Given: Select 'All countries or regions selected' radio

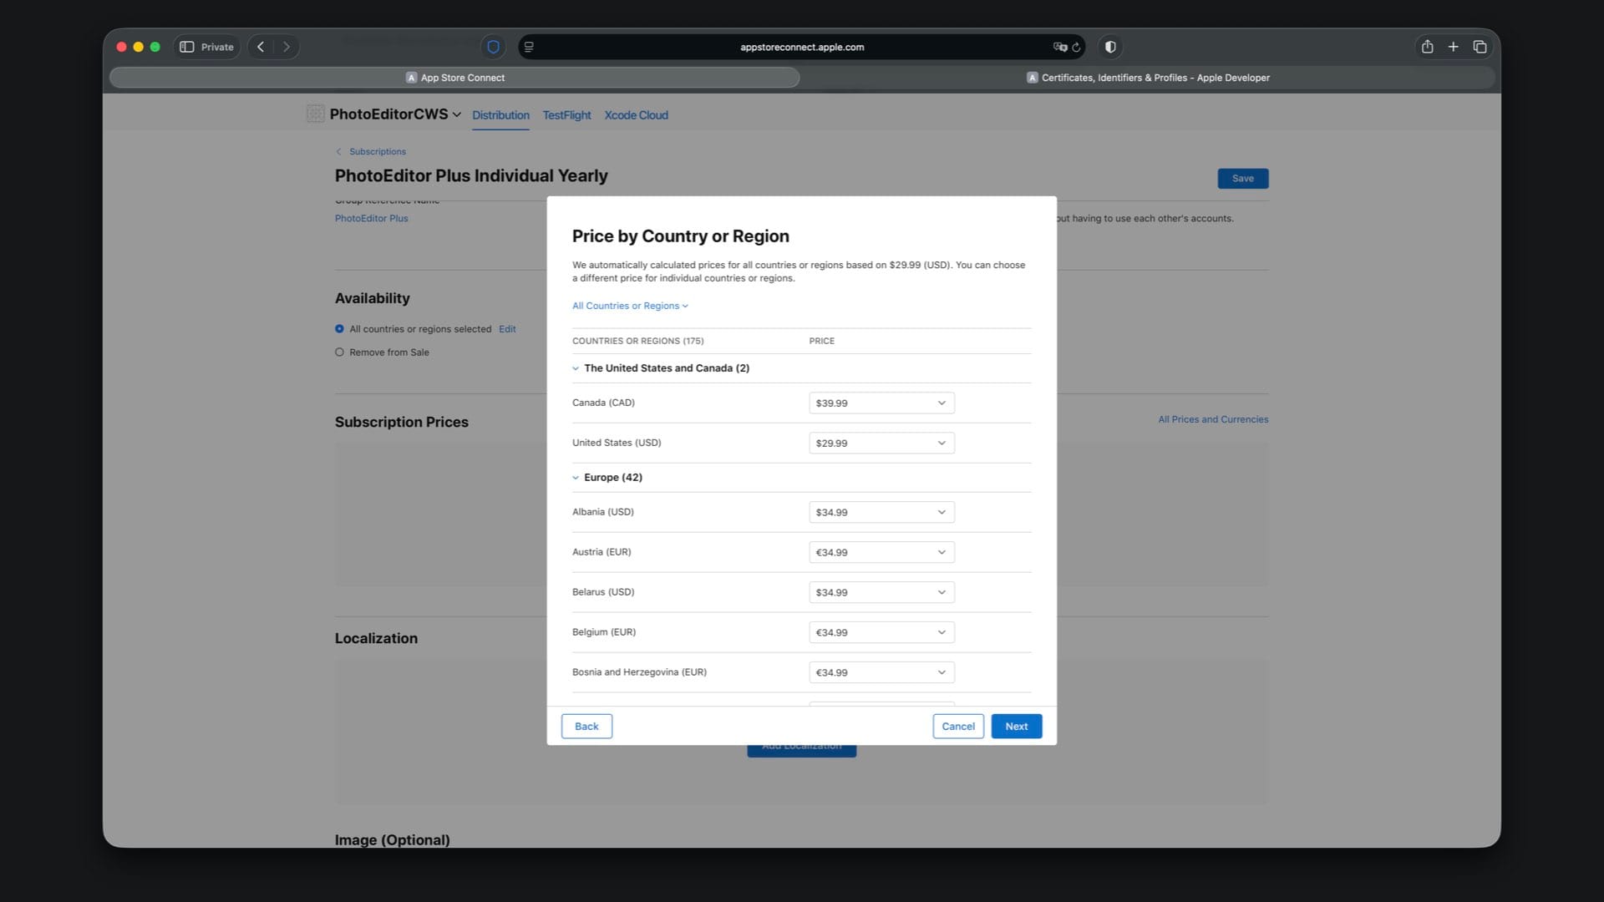Looking at the screenshot, I should [339, 329].
